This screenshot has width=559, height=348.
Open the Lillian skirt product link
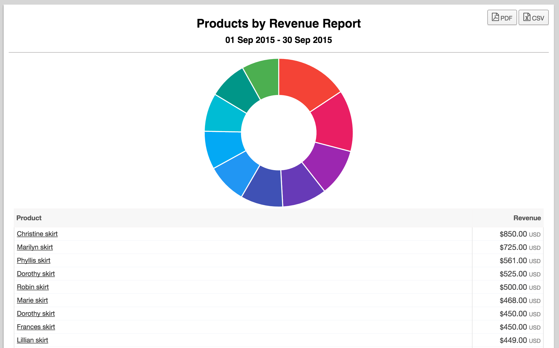33,340
